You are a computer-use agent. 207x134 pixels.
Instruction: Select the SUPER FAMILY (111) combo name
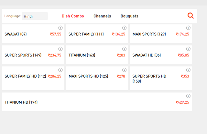(86, 34)
